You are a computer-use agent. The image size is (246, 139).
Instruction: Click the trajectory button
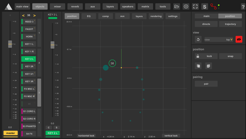[x=230, y=24]
